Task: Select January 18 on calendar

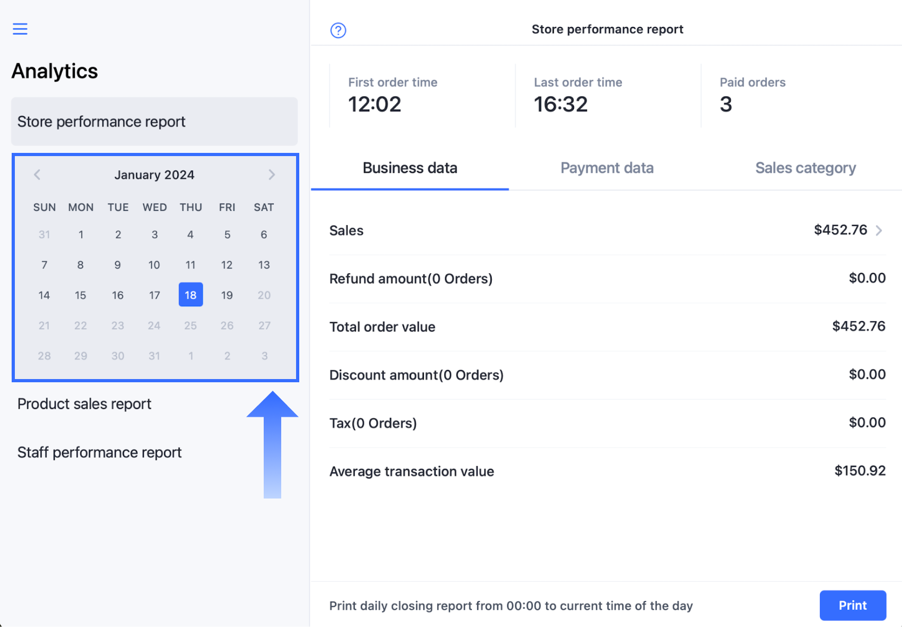Action: point(190,295)
